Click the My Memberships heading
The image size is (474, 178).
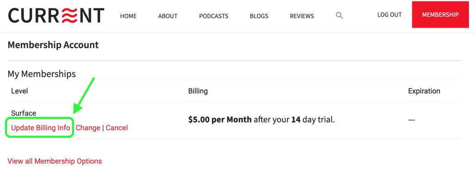pos(42,74)
